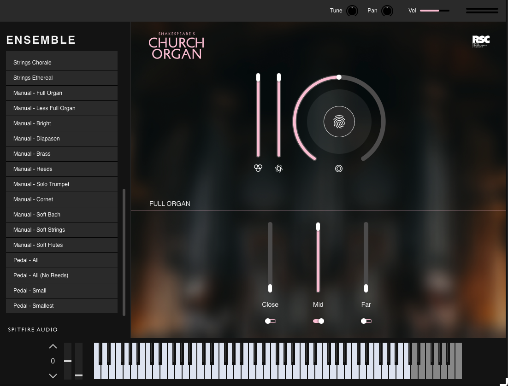Click the Mid mic level slider handle
Viewport: 508px width, 386px height.
coord(318,227)
